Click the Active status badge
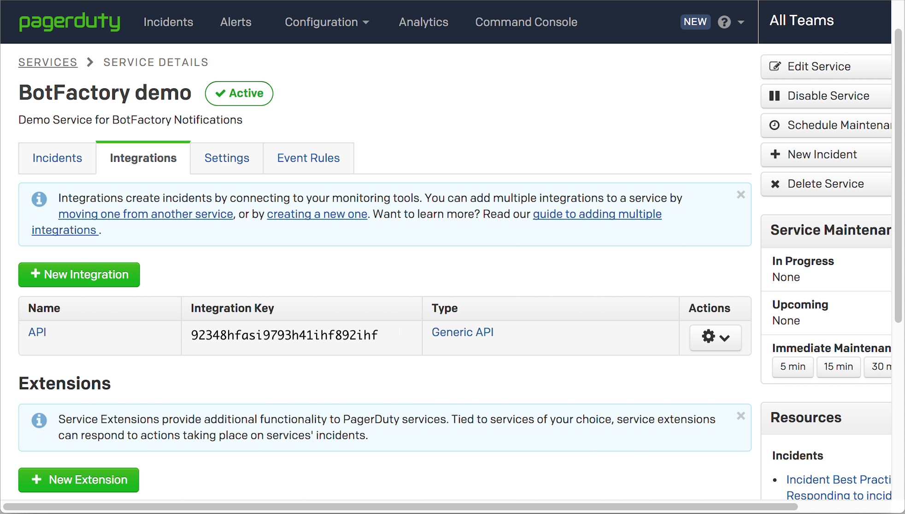 pos(239,93)
